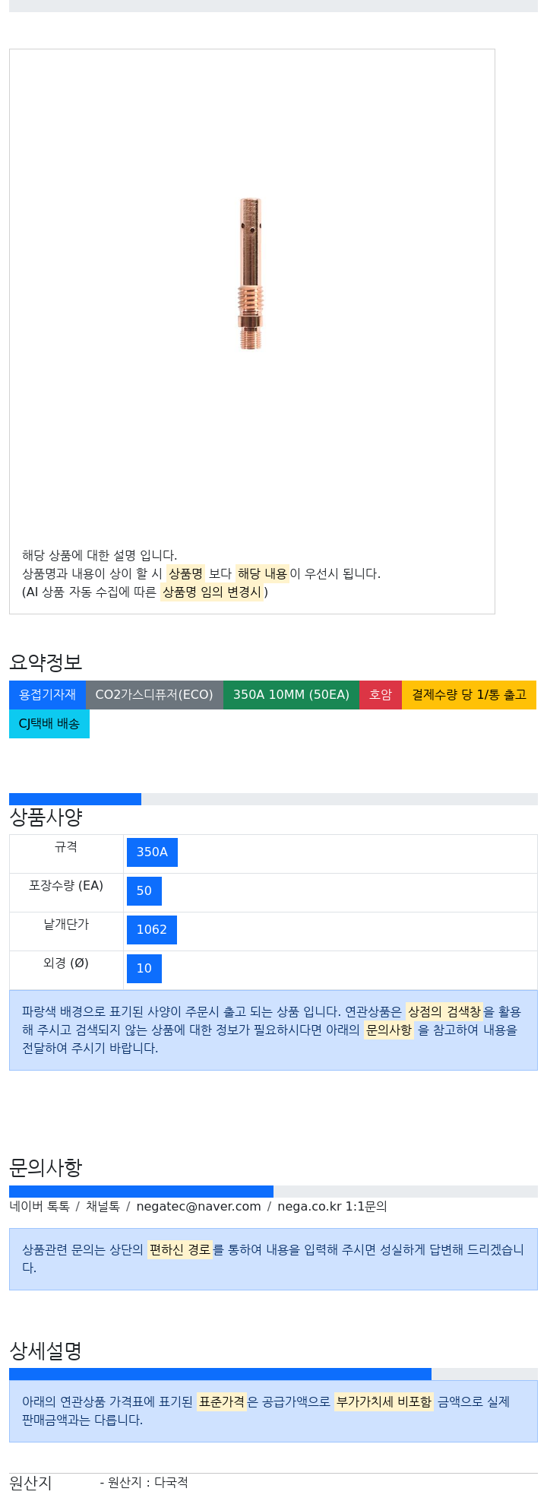
Task: Click the yellow 결제수량 당 1/통 출고 tag
Action: [x=469, y=695]
